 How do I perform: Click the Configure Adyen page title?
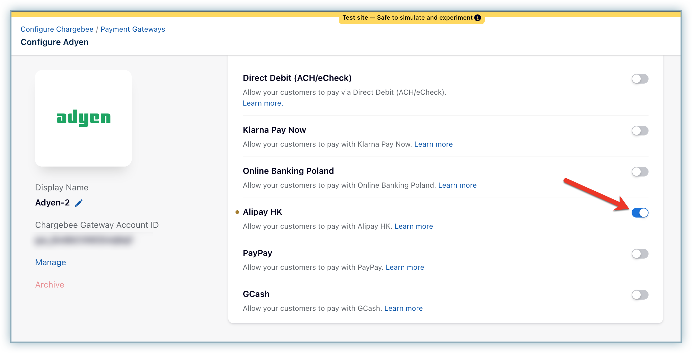click(x=55, y=42)
